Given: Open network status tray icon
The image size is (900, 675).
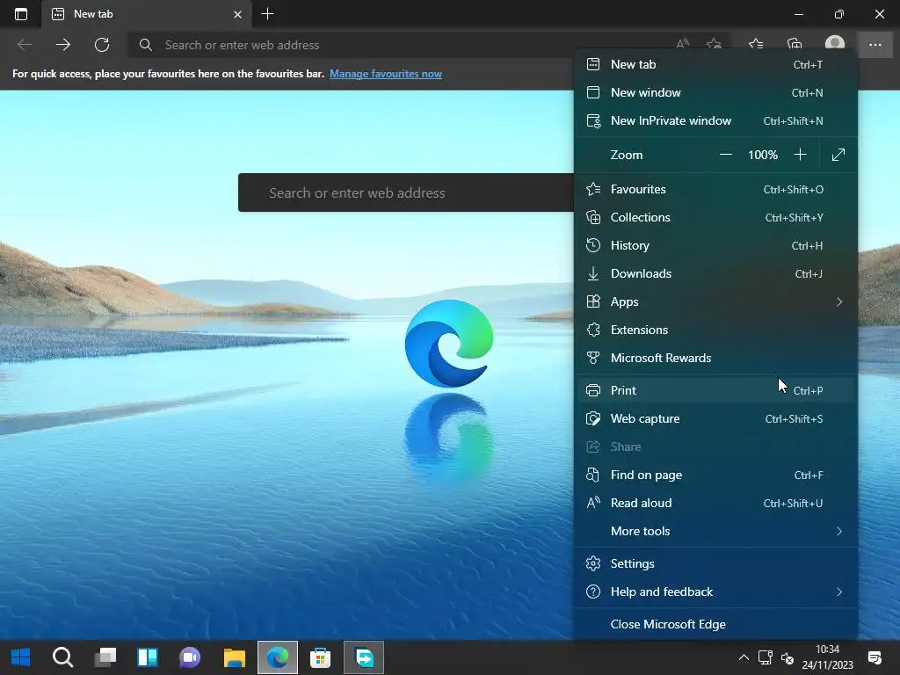Looking at the screenshot, I should 766,657.
